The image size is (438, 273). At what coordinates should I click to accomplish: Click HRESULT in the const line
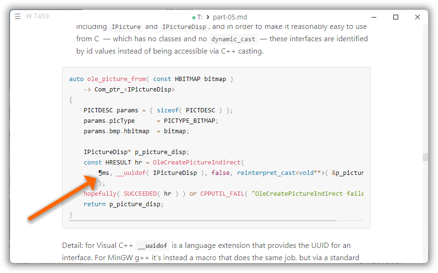(x=118, y=163)
